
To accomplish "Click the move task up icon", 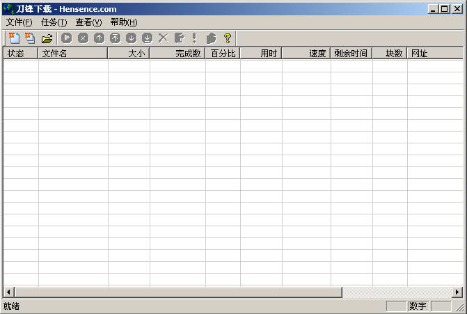I will 99,38.
